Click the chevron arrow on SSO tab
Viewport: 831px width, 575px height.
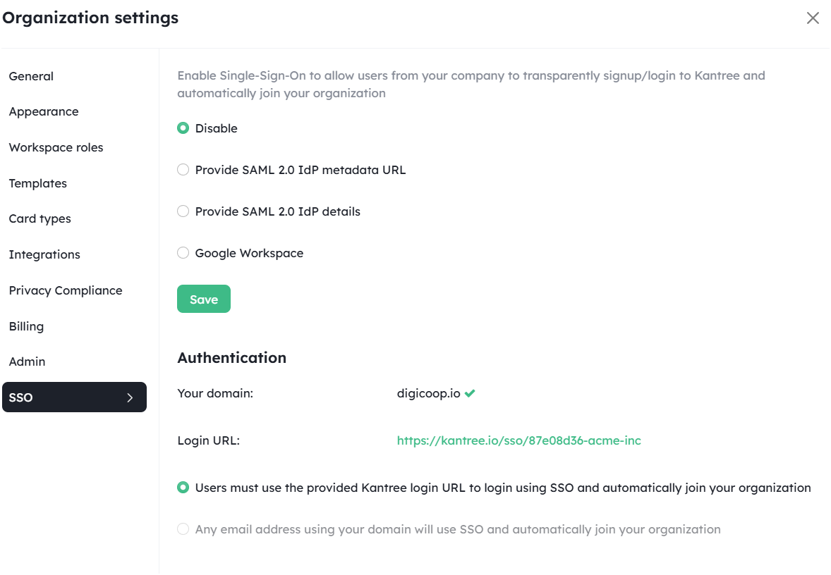(130, 397)
